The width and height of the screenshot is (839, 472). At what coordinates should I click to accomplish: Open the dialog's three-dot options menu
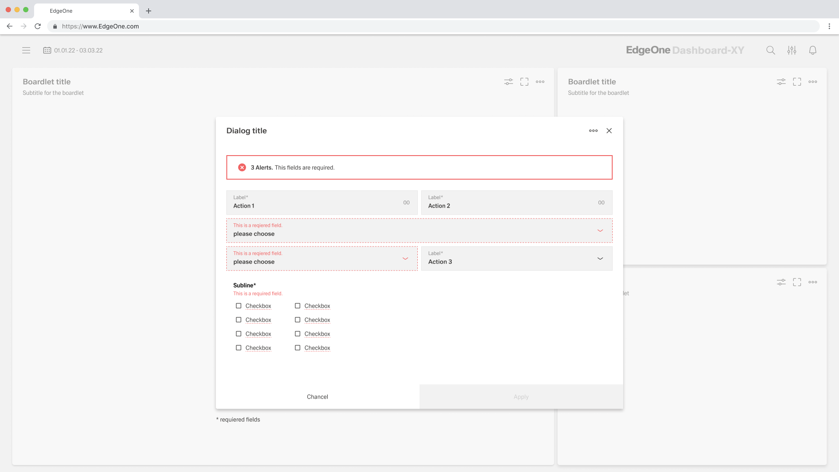[593, 131]
